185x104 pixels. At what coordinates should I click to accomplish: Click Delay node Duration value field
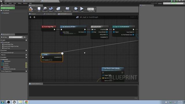click(51, 60)
